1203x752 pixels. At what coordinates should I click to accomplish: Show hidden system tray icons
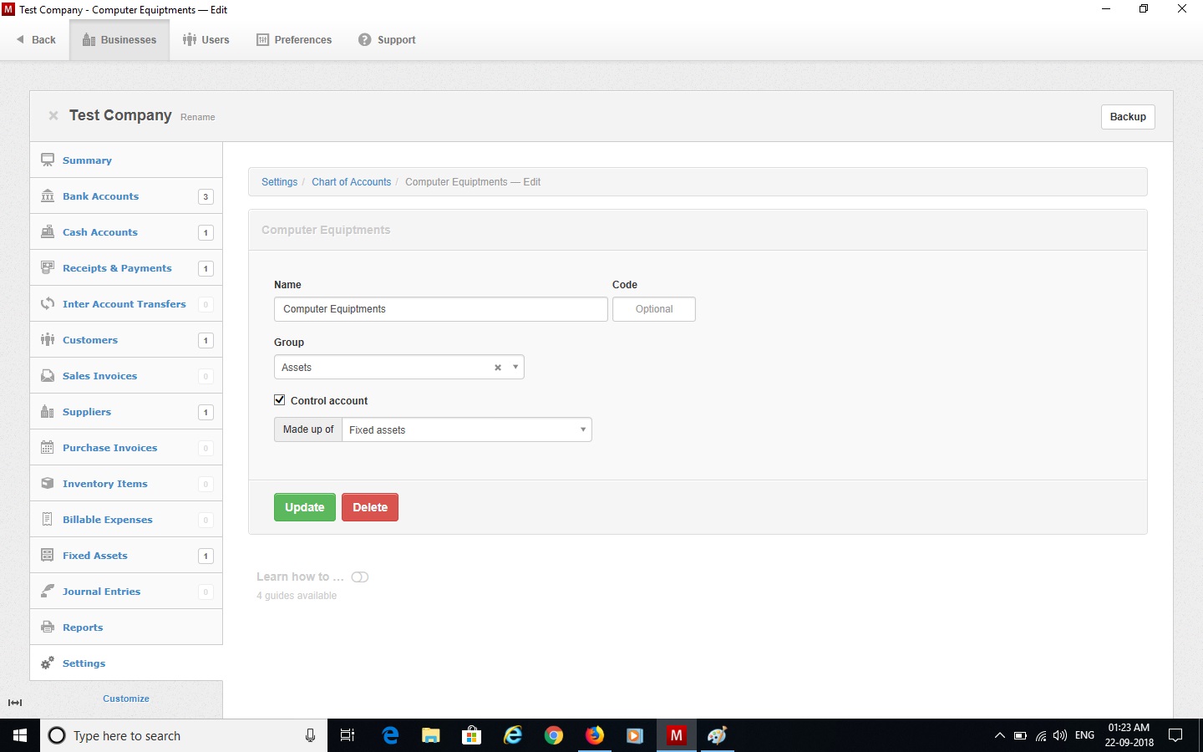999,735
